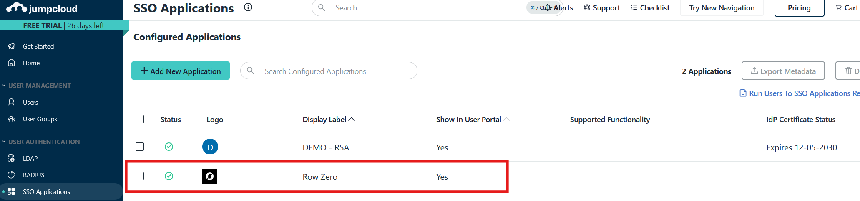Click the IdP Certificate Status column header
Screen dimensions: 860x201
pyautogui.click(x=801, y=119)
